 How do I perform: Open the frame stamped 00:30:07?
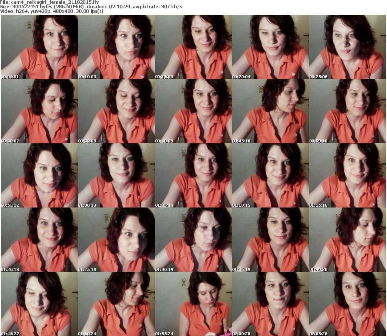click(x=39, y=111)
